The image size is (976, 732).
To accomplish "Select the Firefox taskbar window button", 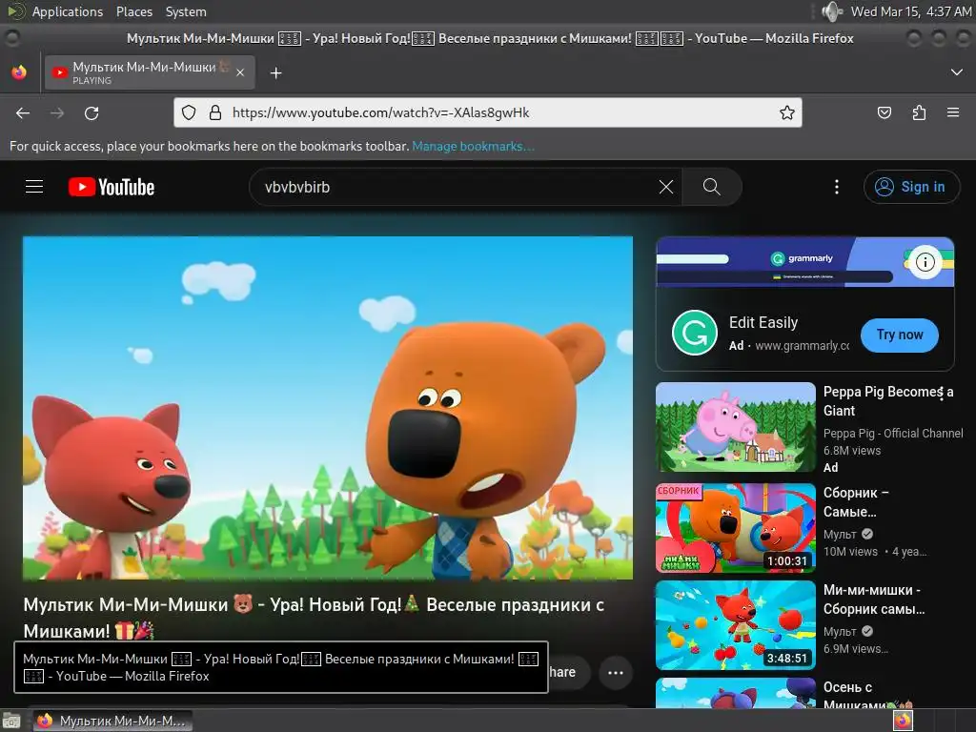I will coord(112,721).
